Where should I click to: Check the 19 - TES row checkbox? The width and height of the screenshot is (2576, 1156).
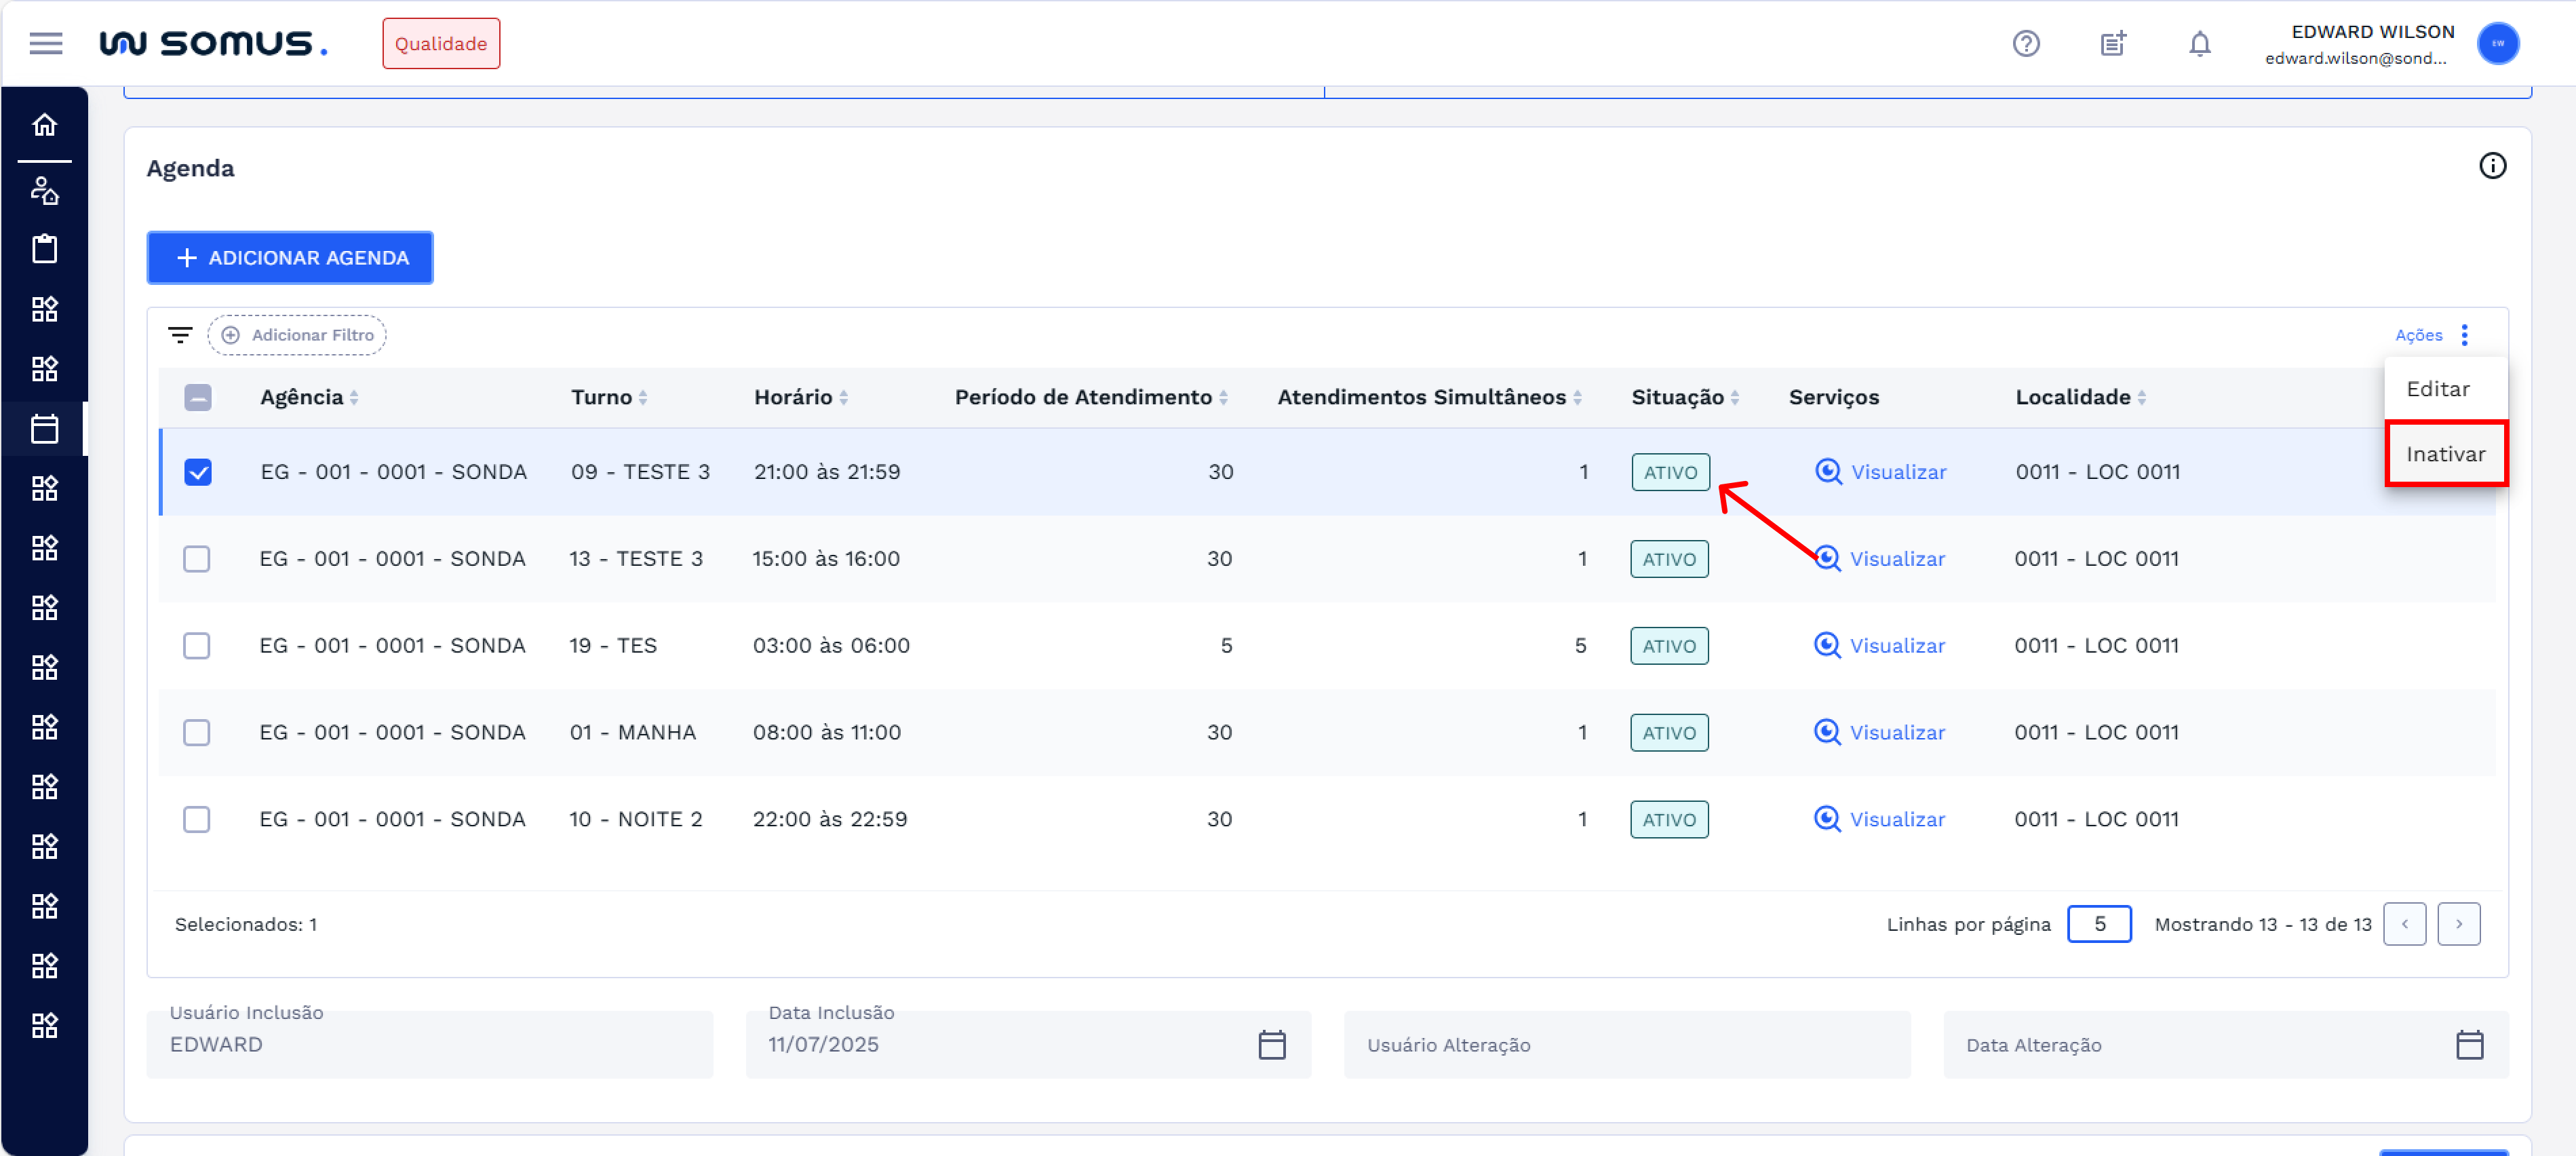coord(197,646)
